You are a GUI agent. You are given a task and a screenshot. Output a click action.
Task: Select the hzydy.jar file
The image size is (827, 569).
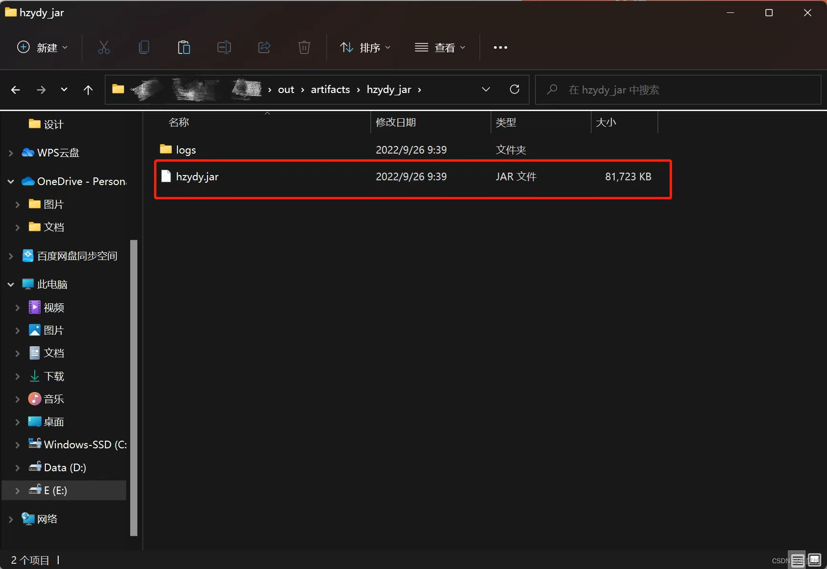(197, 176)
